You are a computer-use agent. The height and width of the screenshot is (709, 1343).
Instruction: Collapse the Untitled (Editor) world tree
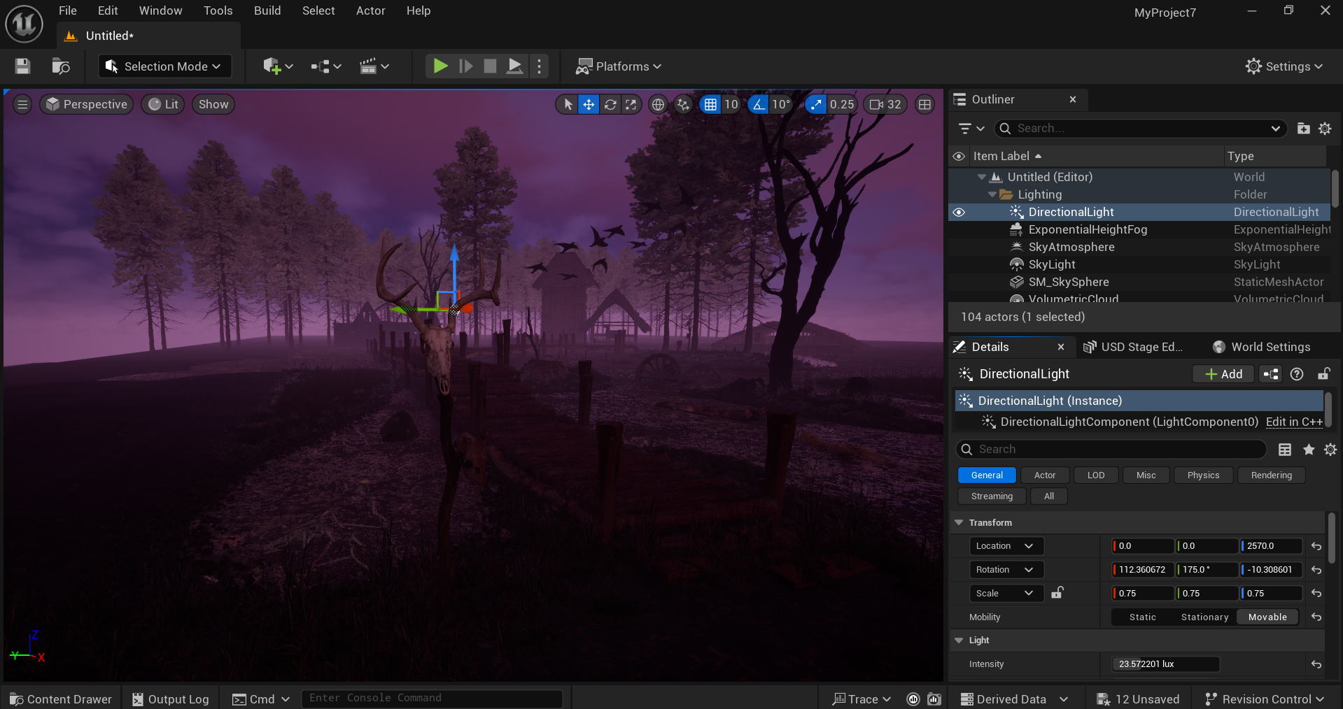[981, 177]
